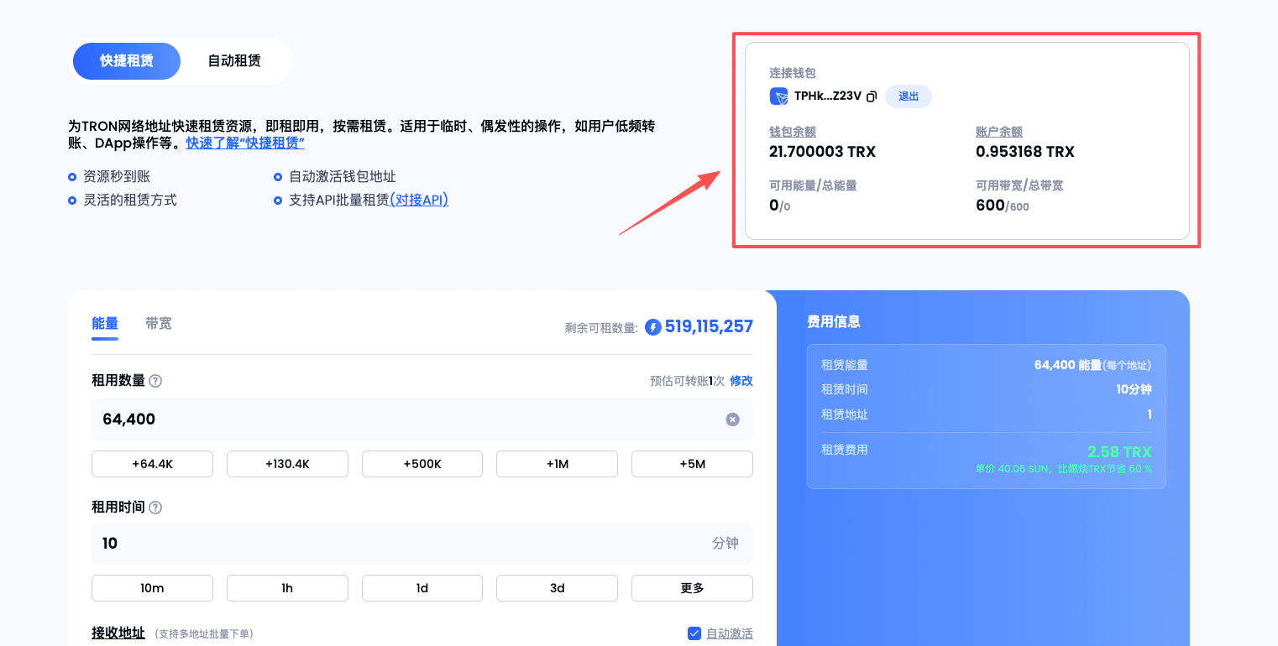This screenshot has height=646, width=1278.
Task: Toggle the 自动激活 checkbox
Action: tap(694, 633)
